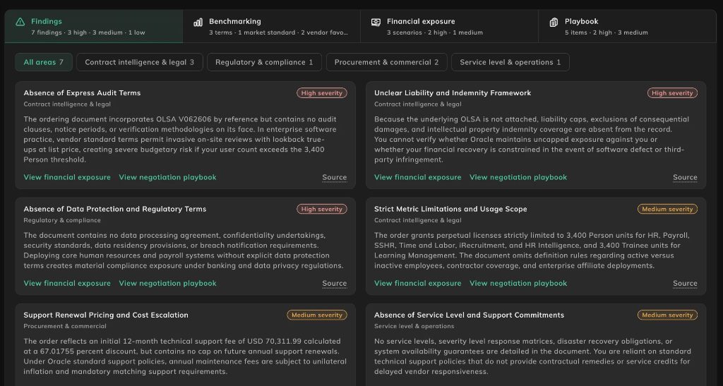Filter by Contract intelligence & legal

tap(140, 62)
